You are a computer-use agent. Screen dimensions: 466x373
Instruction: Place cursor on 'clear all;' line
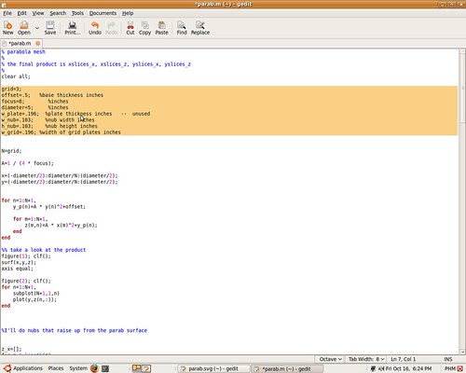(x=16, y=76)
